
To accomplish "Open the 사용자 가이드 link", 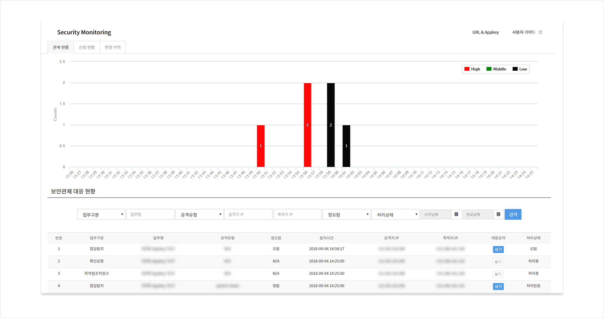I will point(524,32).
